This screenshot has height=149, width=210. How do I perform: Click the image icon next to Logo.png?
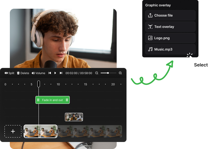[x=150, y=38]
